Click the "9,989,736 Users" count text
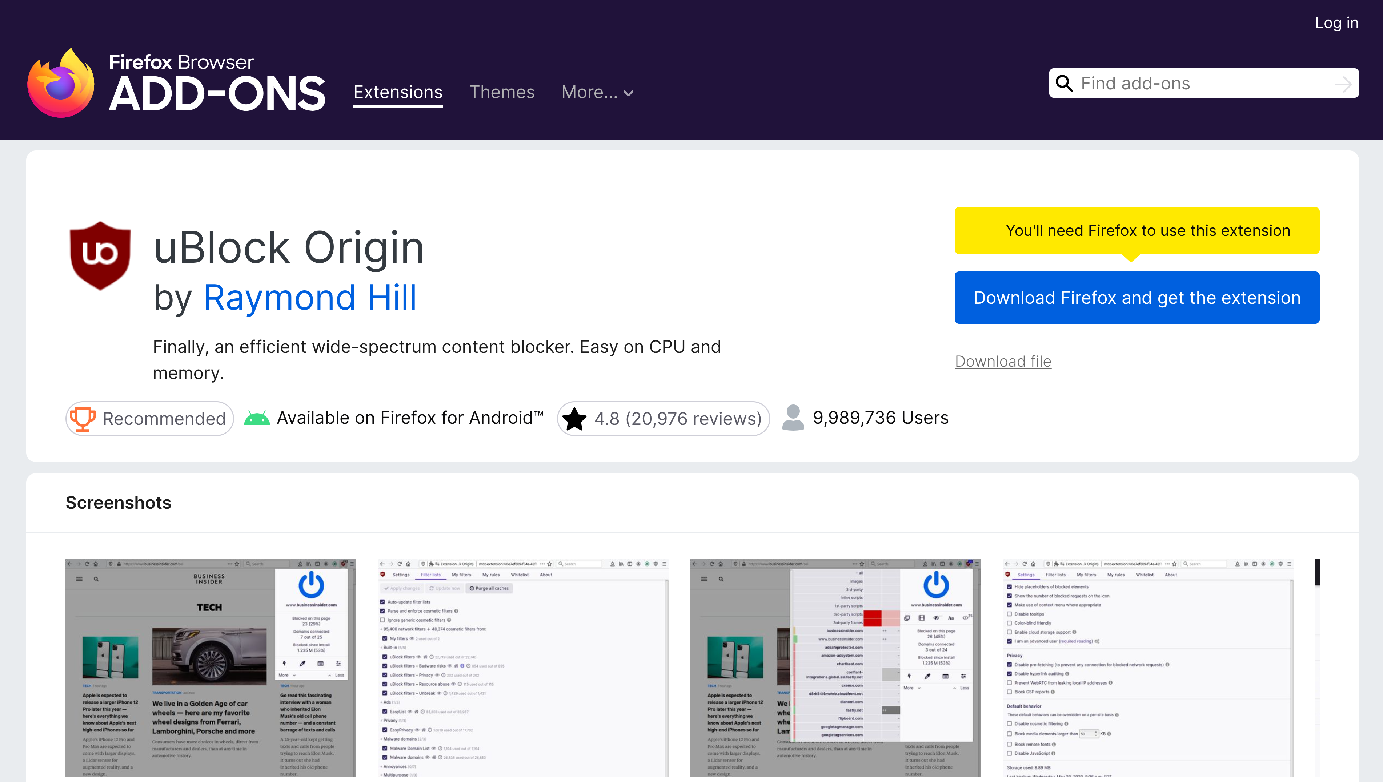The width and height of the screenshot is (1383, 782). [881, 418]
